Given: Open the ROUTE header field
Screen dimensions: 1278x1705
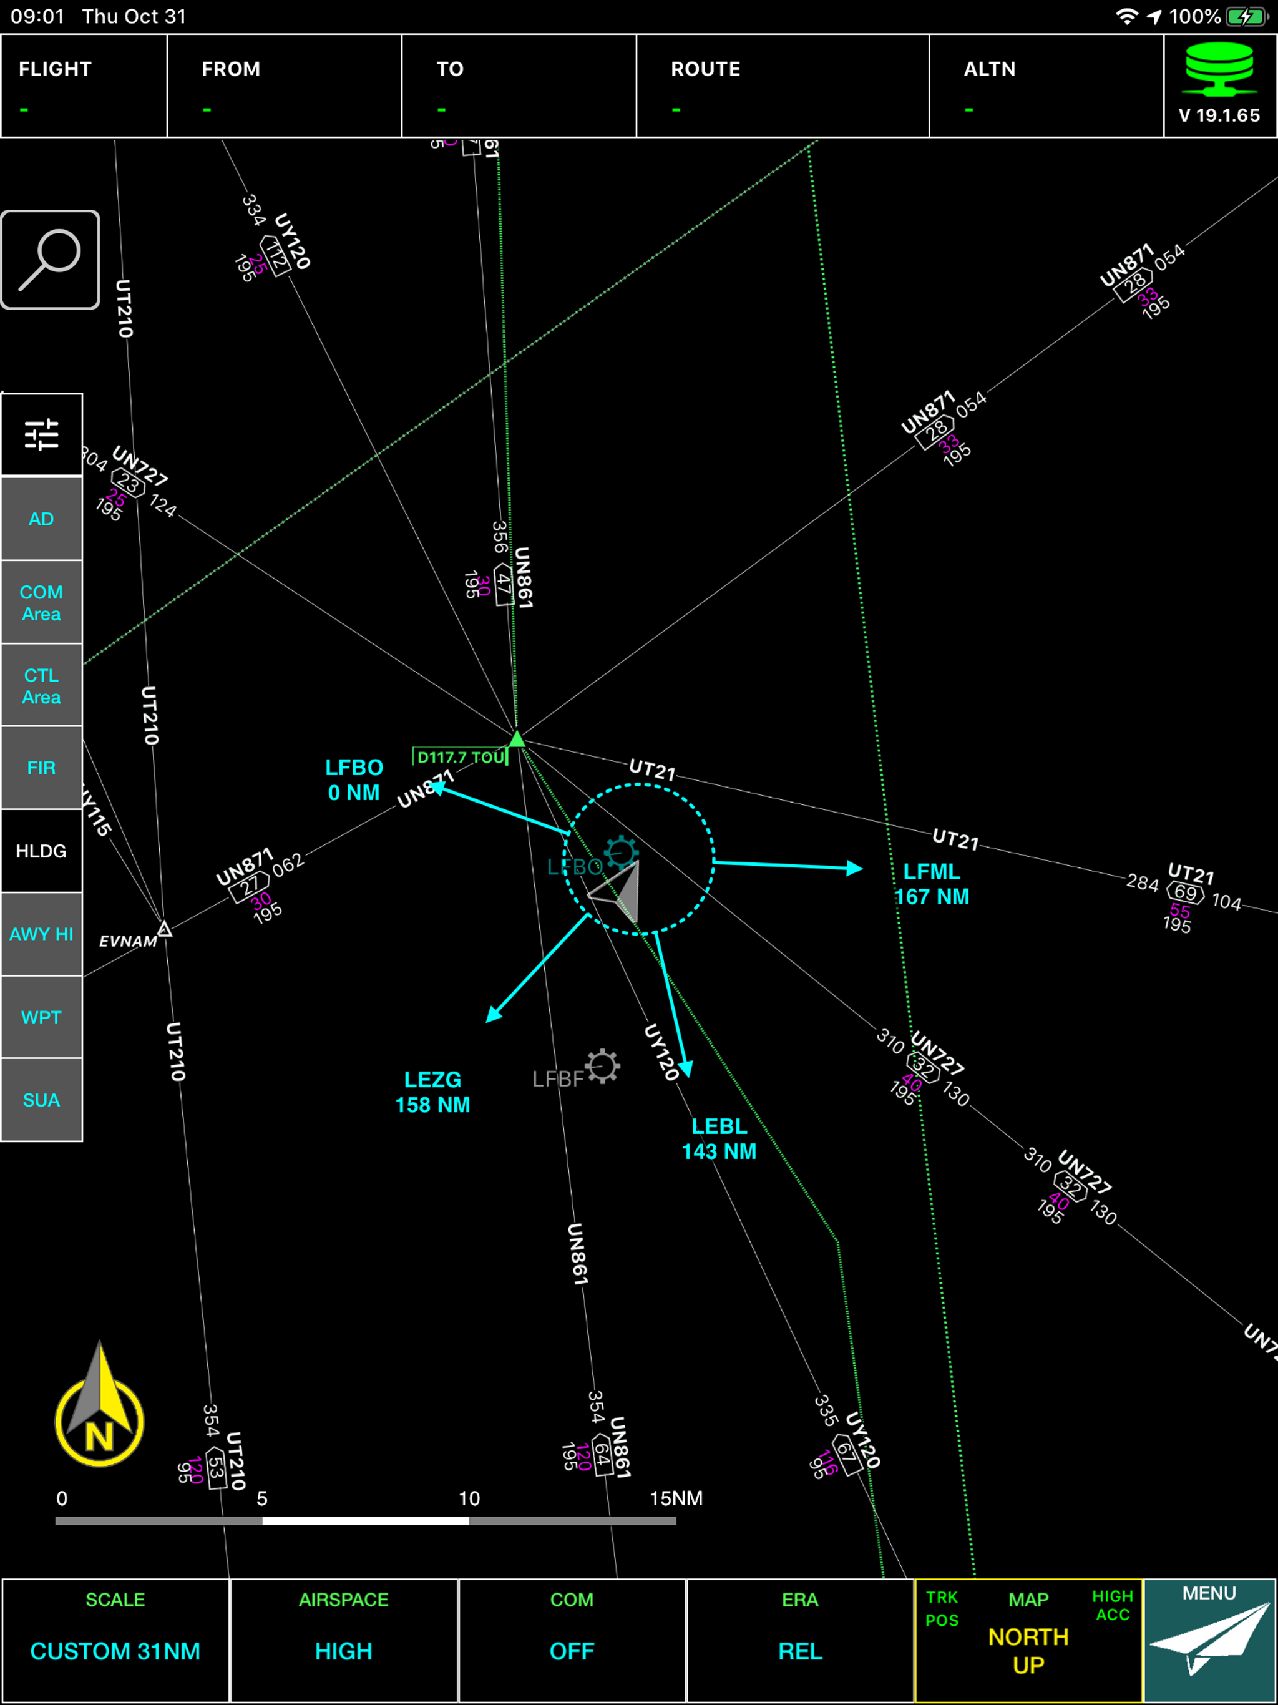Looking at the screenshot, I should pyautogui.click(x=782, y=86).
